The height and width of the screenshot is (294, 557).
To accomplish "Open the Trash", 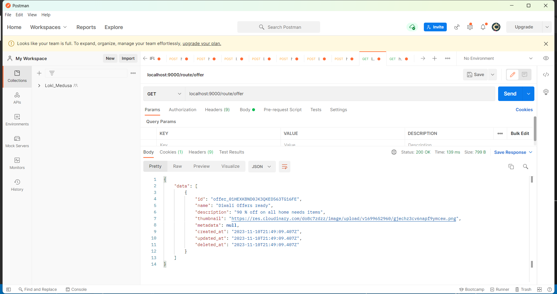I will (523, 289).
